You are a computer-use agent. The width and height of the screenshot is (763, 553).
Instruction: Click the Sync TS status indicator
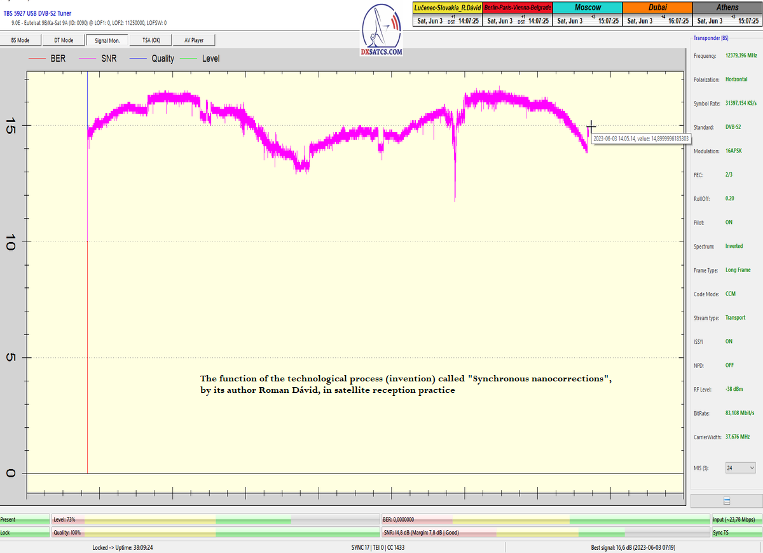point(735,532)
